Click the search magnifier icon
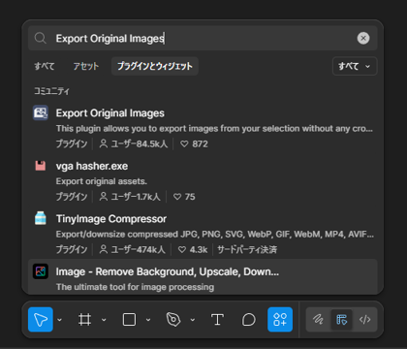This screenshot has width=407, height=349. click(x=41, y=38)
